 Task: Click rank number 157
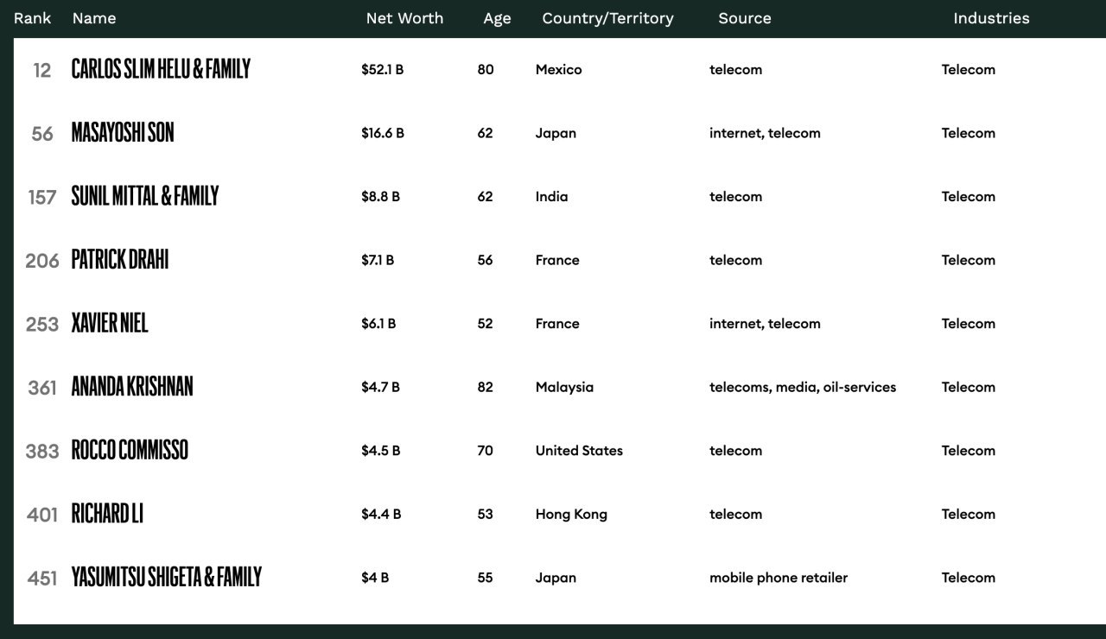tap(42, 197)
